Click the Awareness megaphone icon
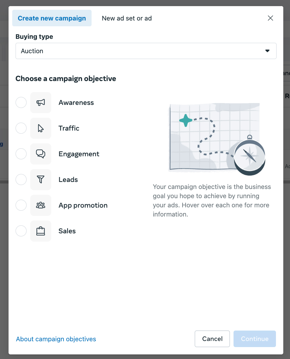This screenshot has width=290, height=359. (x=41, y=103)
